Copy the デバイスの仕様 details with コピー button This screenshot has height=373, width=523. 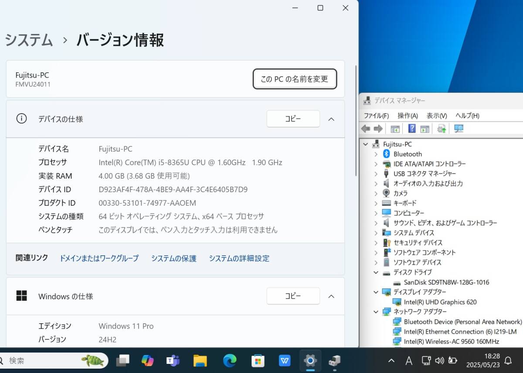point(293,119)
